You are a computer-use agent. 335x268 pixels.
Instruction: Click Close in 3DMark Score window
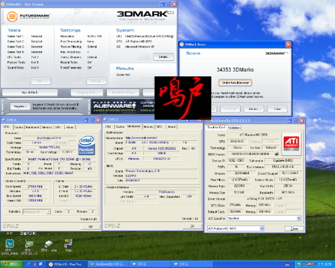click(277, 109)
